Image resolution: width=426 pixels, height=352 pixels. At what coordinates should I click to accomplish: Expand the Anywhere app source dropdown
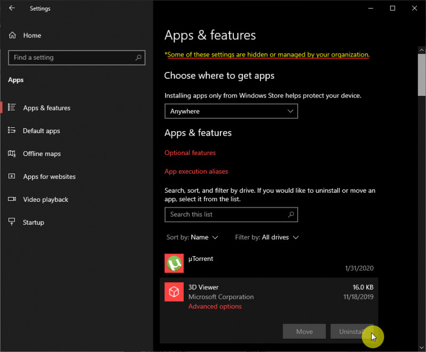(231, 111)
